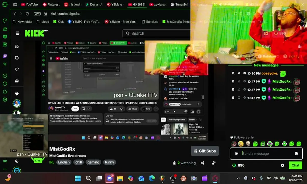The width and height of the screenshot is (307, 184).
Task: Open the M panel icon in Opera sidebar
Action: pos(5,44)
